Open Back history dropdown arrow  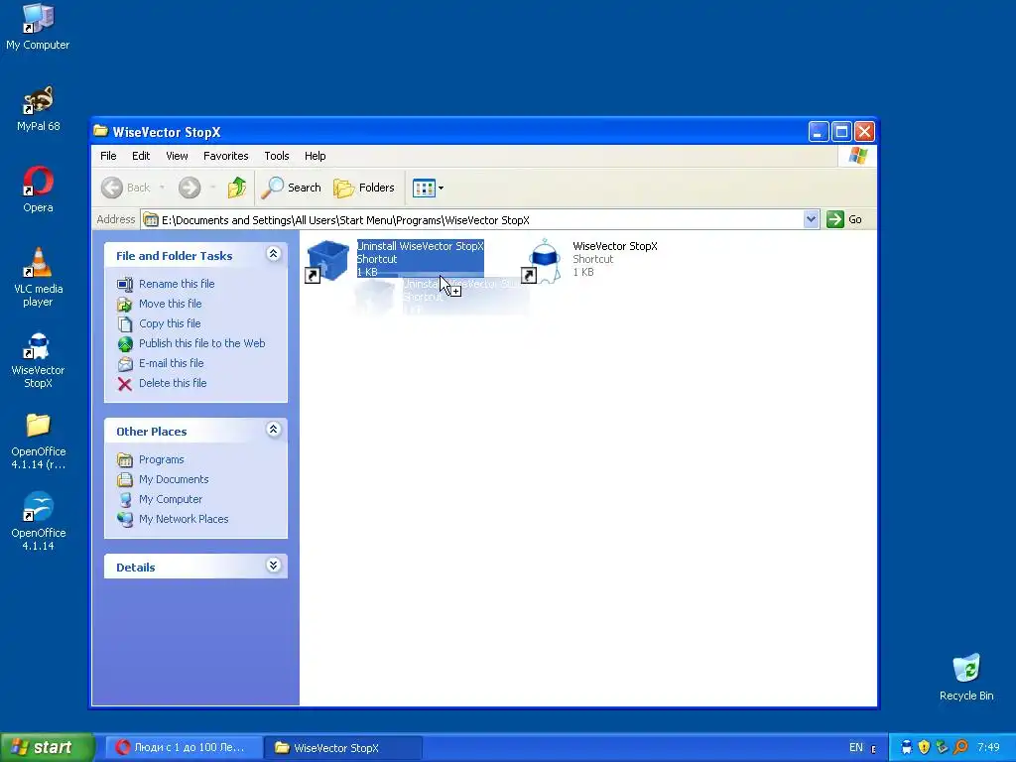pos(162,188)
